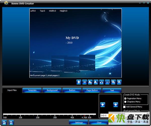Click the disc capacity usage bar

[49, 114]
